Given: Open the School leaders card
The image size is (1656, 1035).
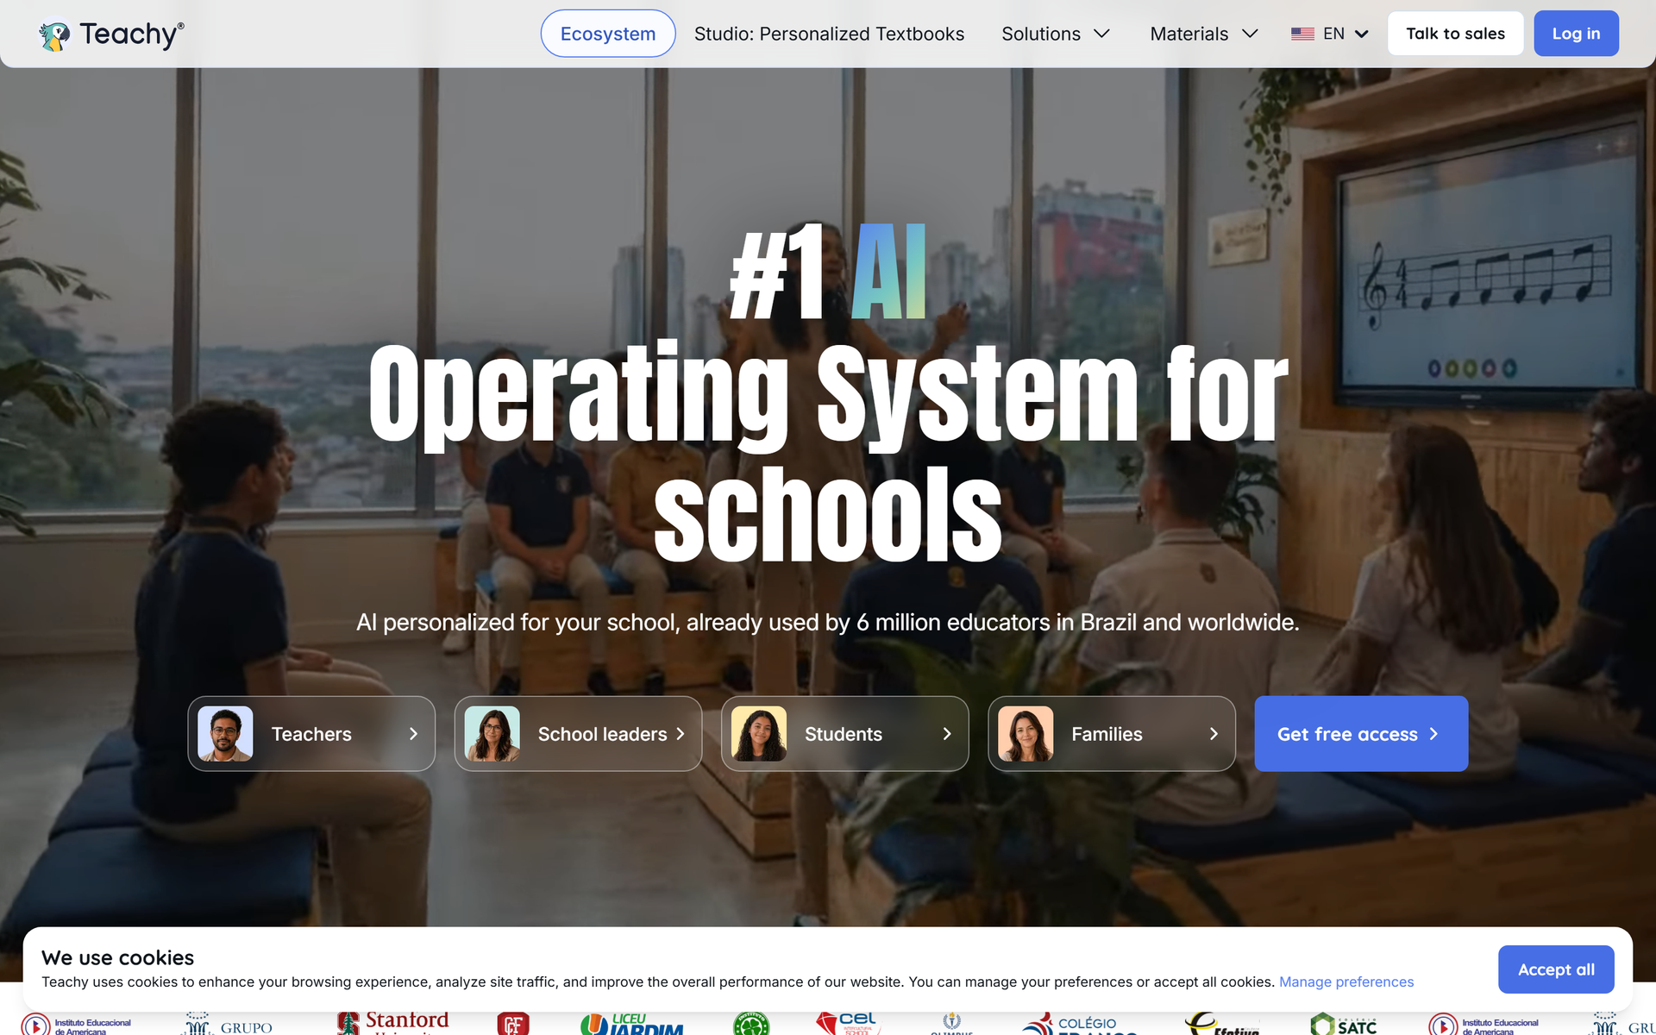Looking at the screenshot, I should coord(578,734).
